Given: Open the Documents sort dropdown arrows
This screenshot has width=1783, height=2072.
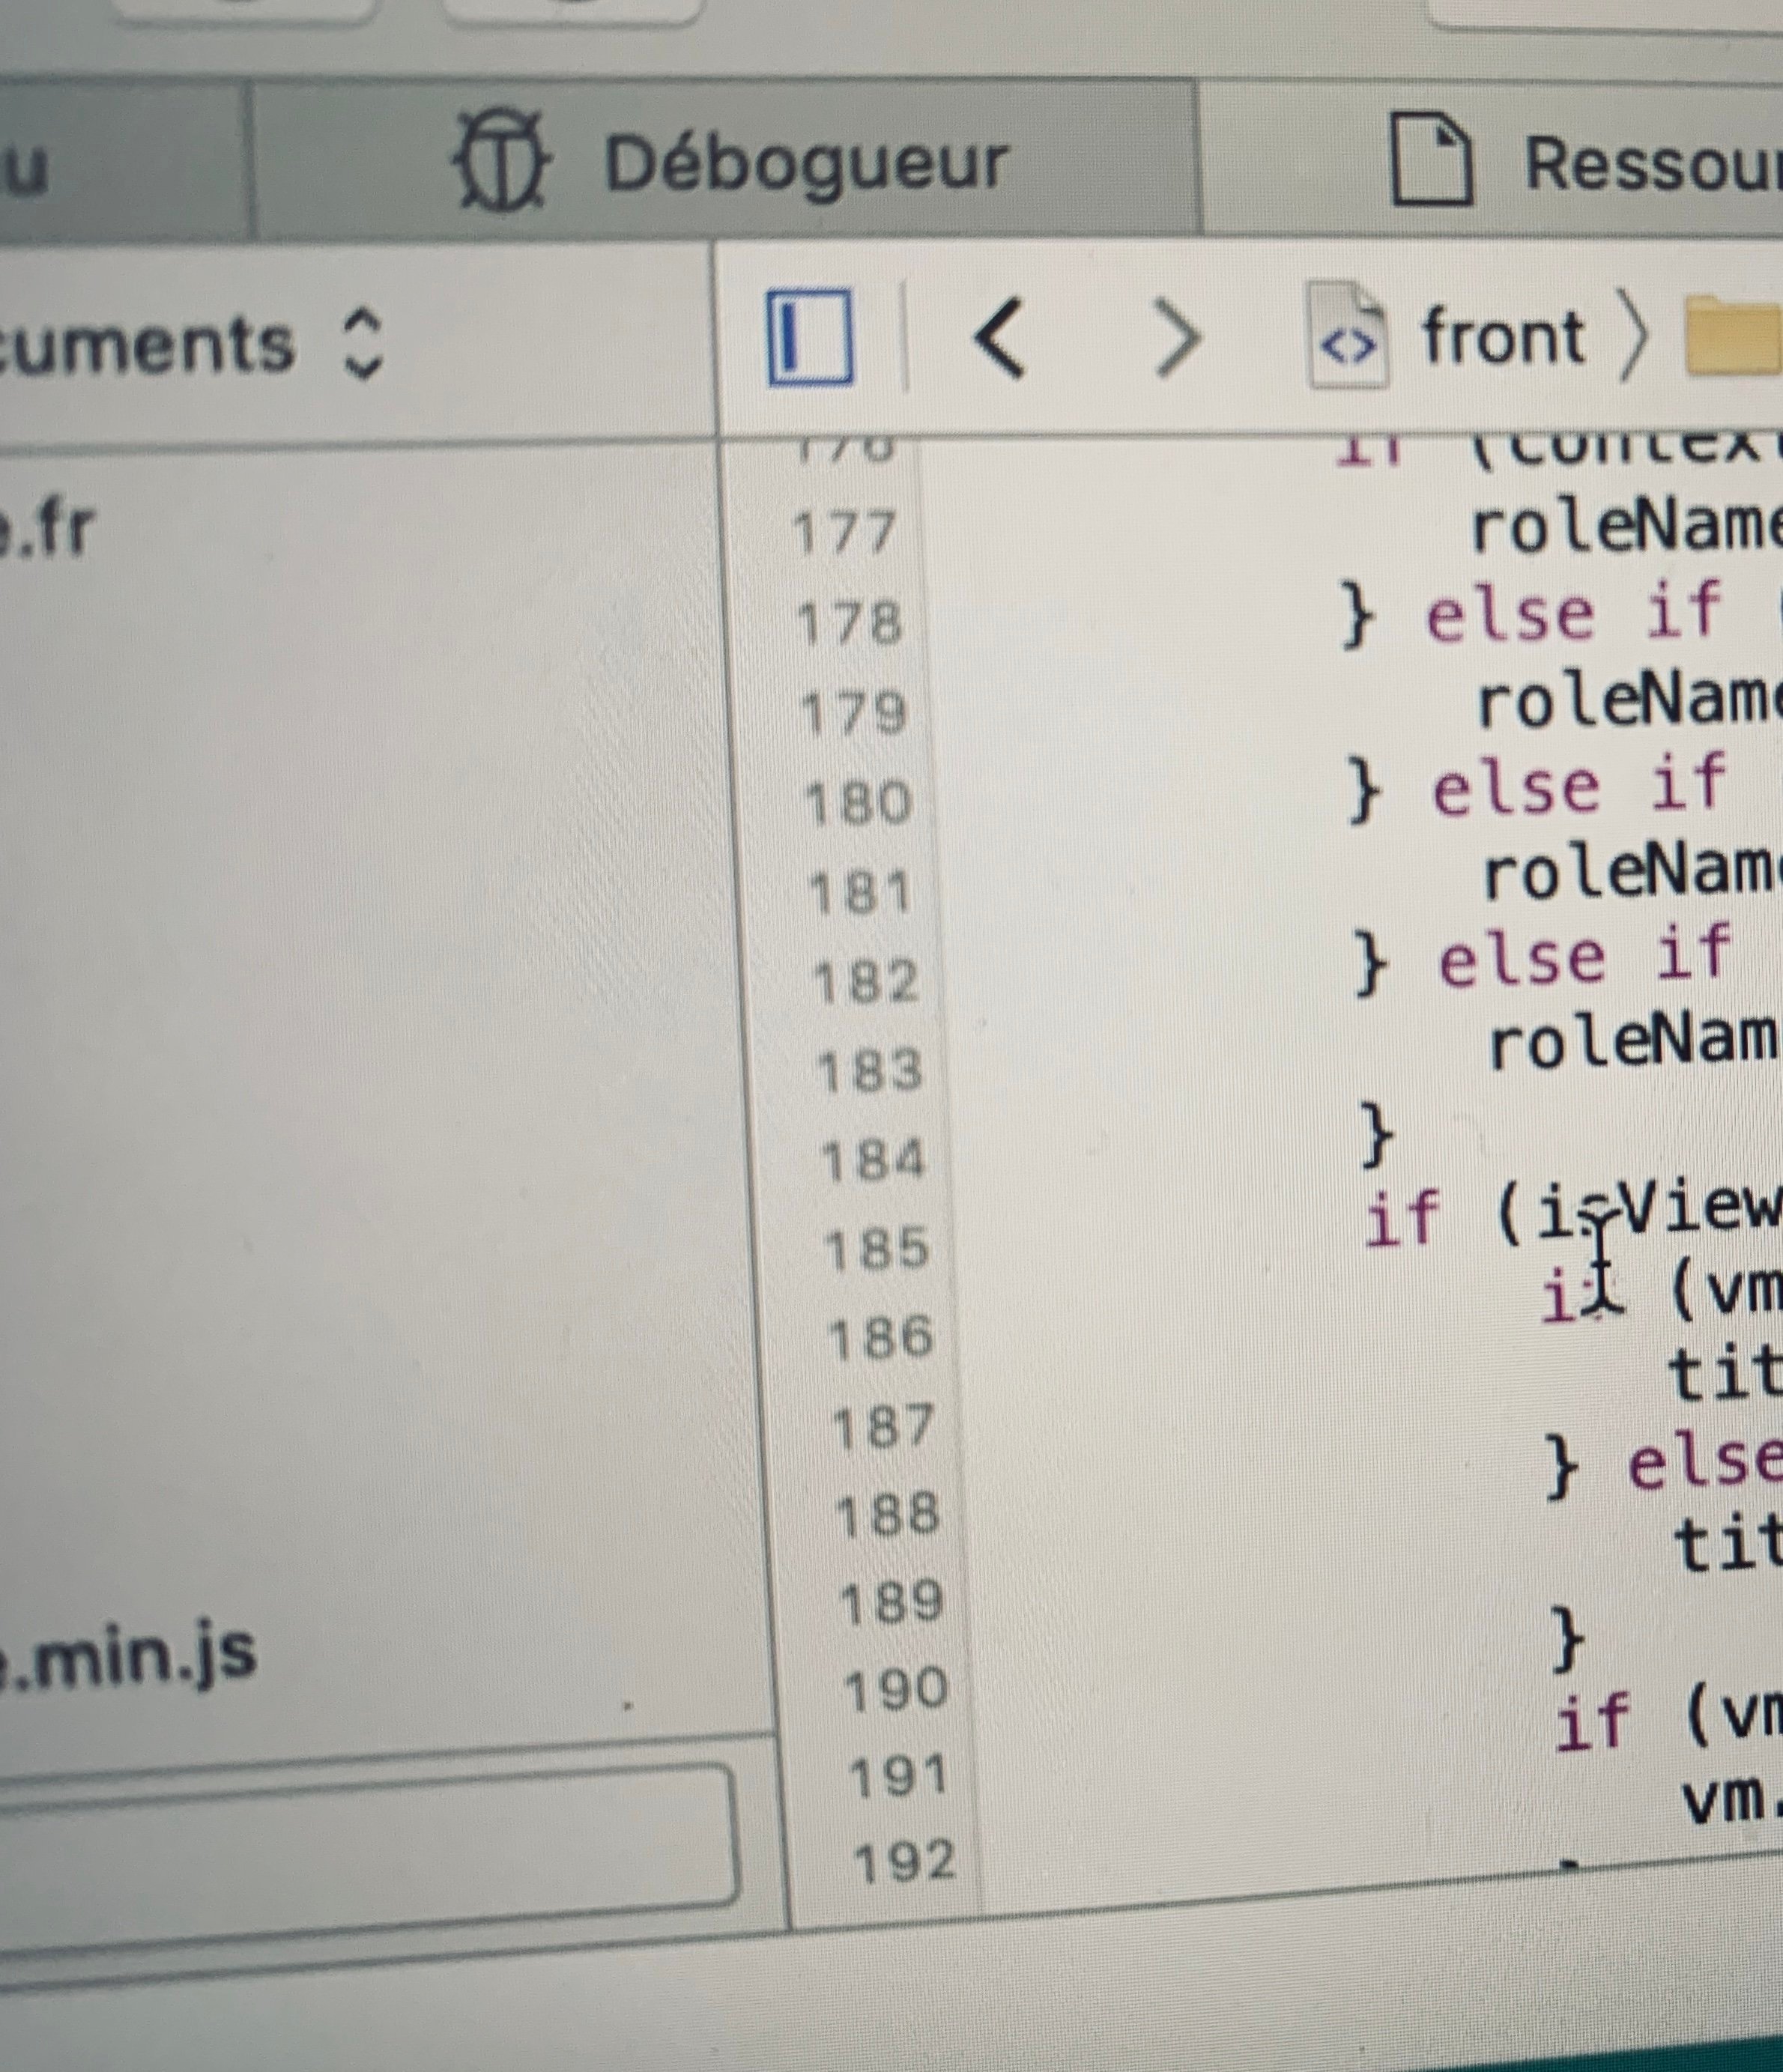Looking at the screenshot, I should (x=362, y=343).
